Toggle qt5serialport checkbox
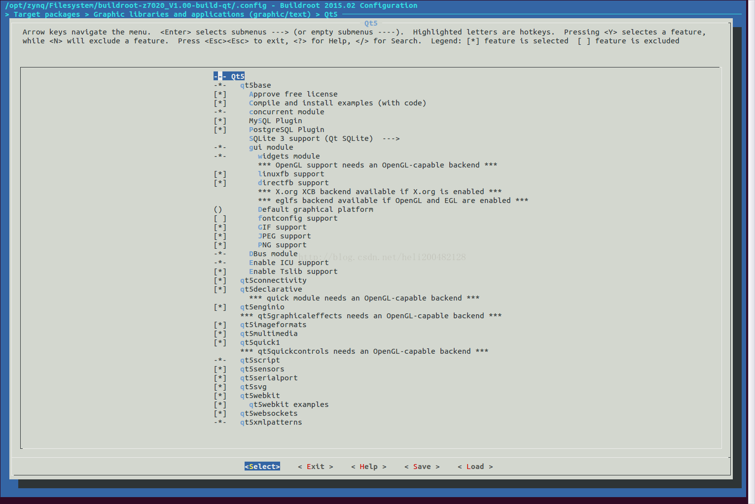This screenshot has width=755, height=504. coord(220,378)
